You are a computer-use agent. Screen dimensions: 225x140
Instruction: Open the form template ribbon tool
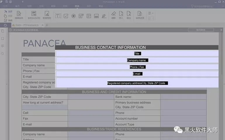(140, 15)
